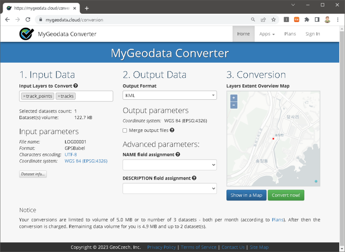Bookmark this page with the star icon

coord(273,19)
